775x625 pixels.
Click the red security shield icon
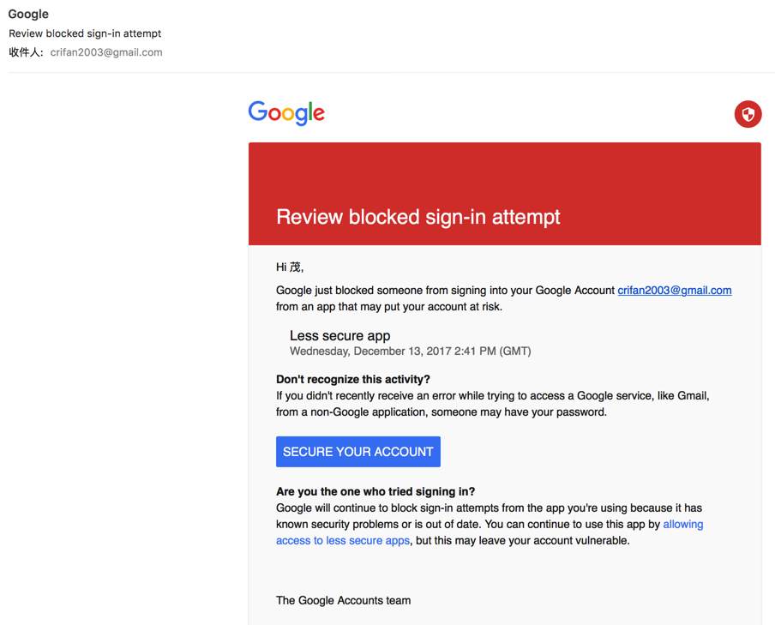(x=748, y=114)
